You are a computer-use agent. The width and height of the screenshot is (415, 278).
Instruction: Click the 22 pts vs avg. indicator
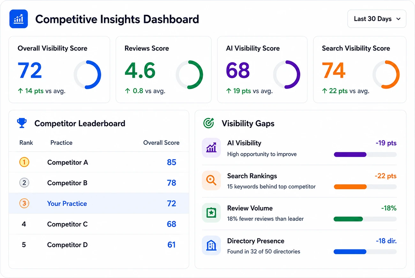[345, 91]
